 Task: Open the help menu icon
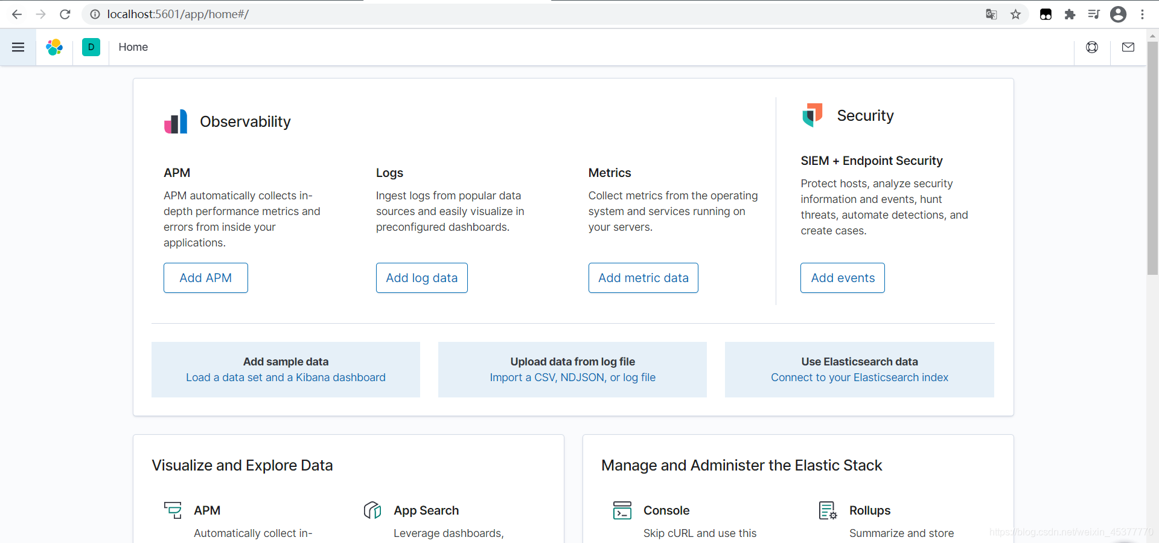pyautogui.click(x=1092, y=47)
